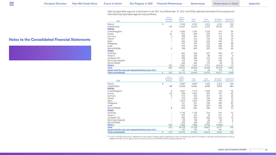276x155 pixels.
Task: Open the Governance section tab
Action: click(198, 4)
